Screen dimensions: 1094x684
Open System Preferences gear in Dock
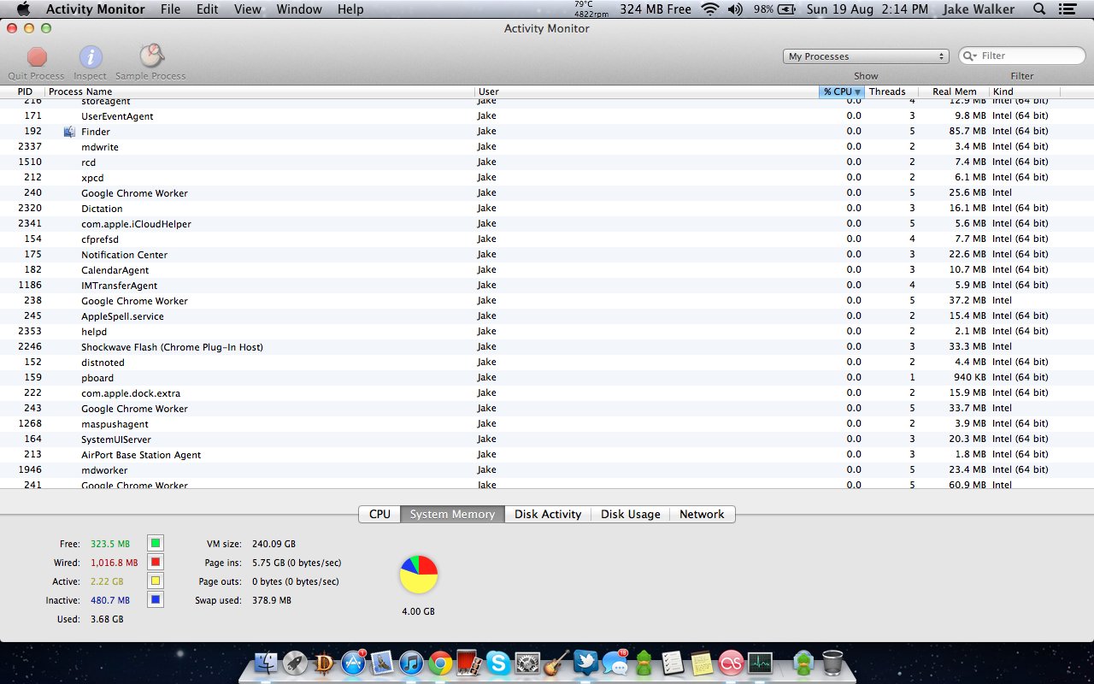click(527, 662)
